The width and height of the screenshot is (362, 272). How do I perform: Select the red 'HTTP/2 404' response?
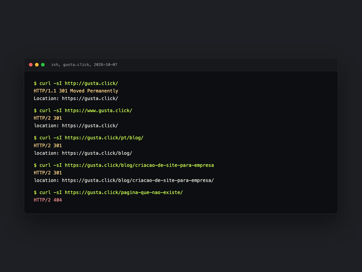pyautogui.click(x=48, y=200)
